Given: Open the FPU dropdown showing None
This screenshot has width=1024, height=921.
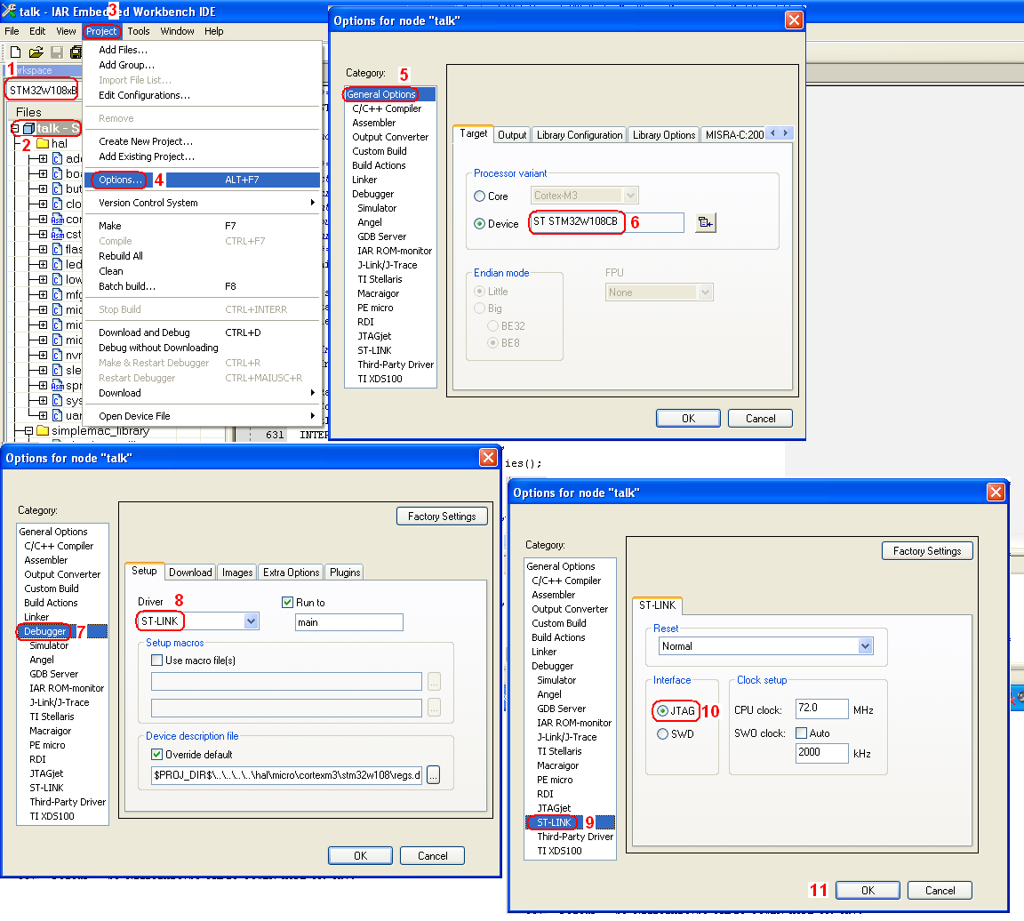Looking at the screenshot, I should (705, 292).
